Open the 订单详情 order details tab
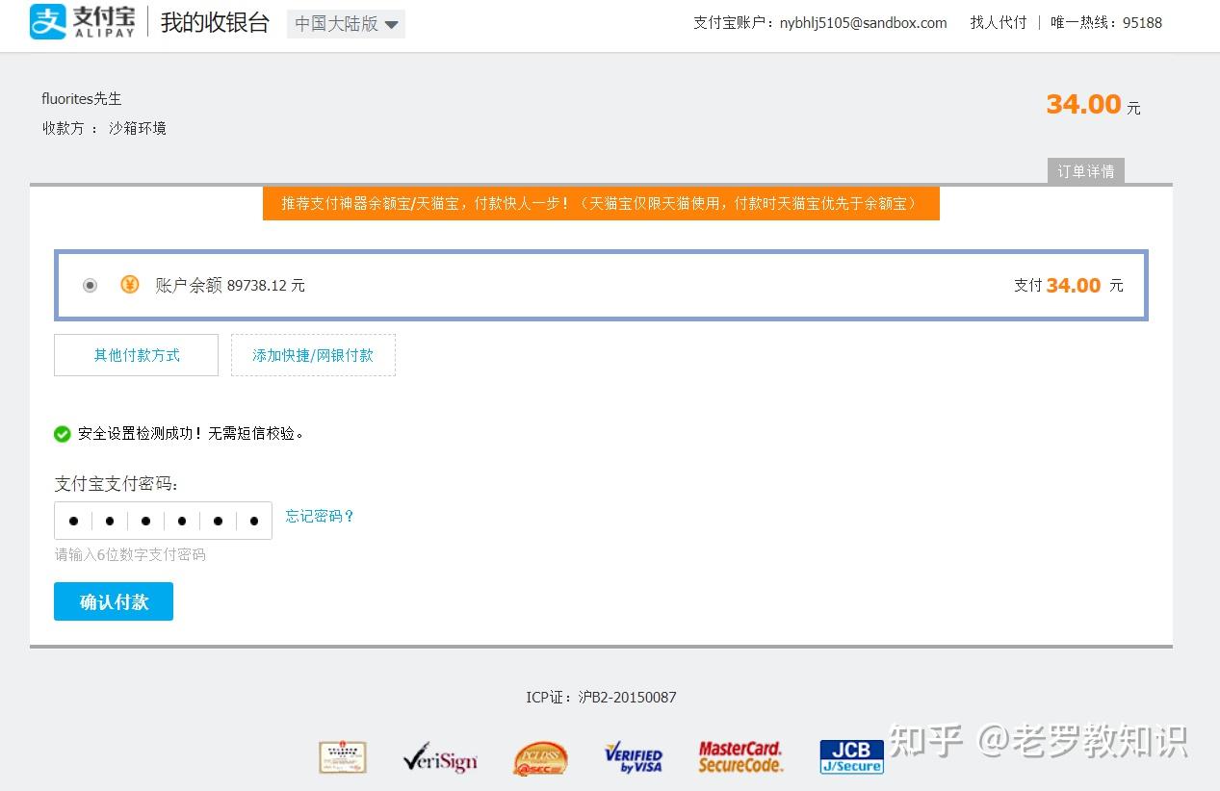The height and width of the screenshot is (791, 1220). (1085, 171)
